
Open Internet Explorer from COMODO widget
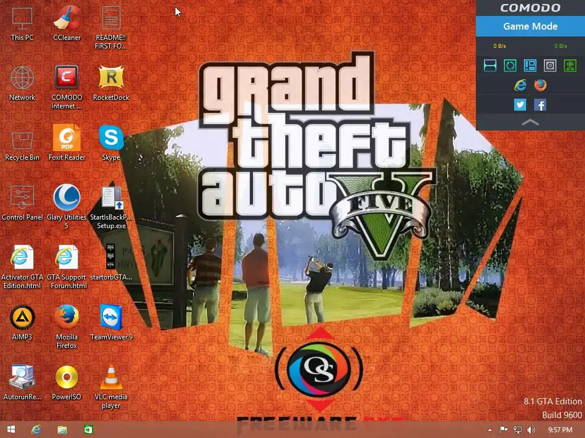tap(520, 86)
